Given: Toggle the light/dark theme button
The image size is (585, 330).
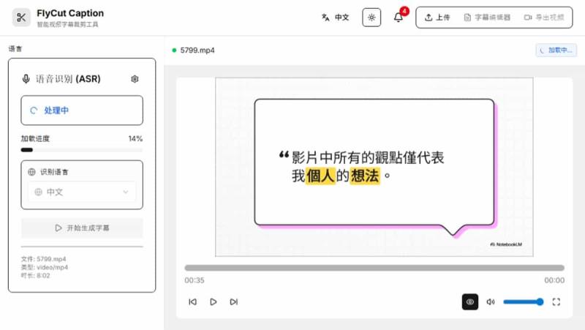Looking at the screenshot, I should pos(371,18).
